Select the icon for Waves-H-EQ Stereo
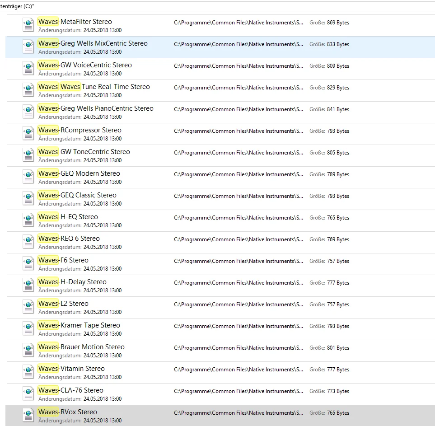The image size is (435, 426). [x=28, y=220]
